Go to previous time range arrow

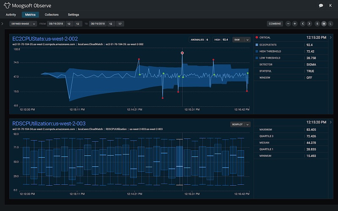click(x=303, y=24)
